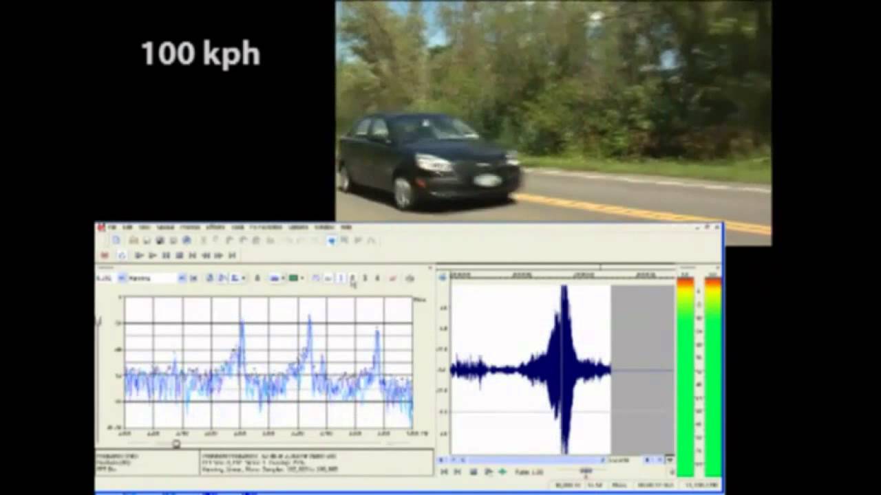Adjust the playback Rate slider
The width and height of the screenshot is (881, 495).
(x=586, y=472)
